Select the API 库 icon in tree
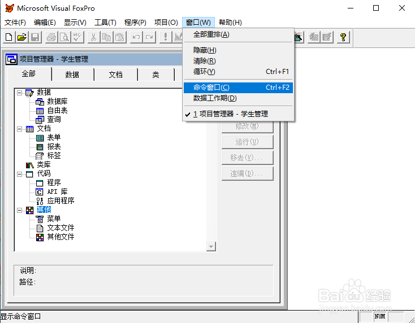This screenshot has width=415, height=323. (x=40, y=191)
